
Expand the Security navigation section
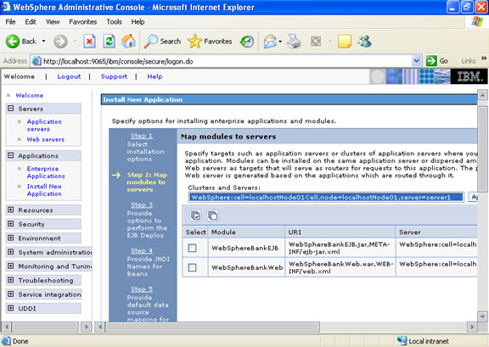coord(10,224)
